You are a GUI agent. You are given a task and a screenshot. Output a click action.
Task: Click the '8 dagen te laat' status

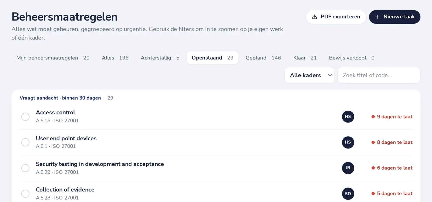pyautogui.click(x=392, y=143)
